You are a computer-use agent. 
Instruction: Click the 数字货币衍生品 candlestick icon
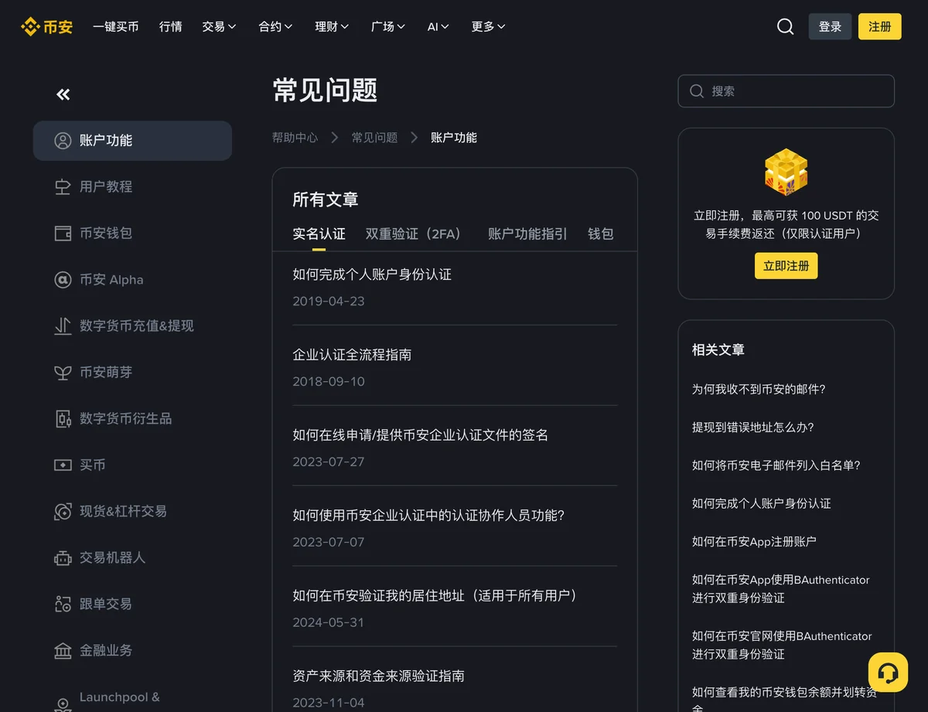63,419
